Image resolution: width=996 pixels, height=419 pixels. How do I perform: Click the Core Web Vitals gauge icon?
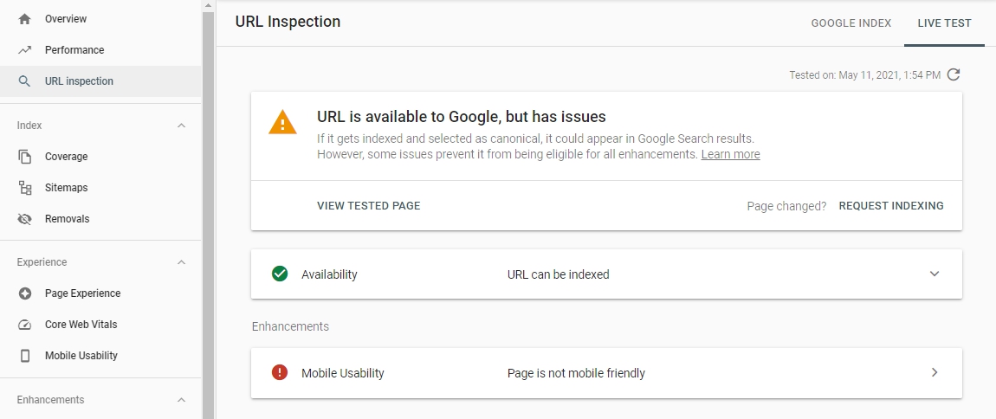25,325
